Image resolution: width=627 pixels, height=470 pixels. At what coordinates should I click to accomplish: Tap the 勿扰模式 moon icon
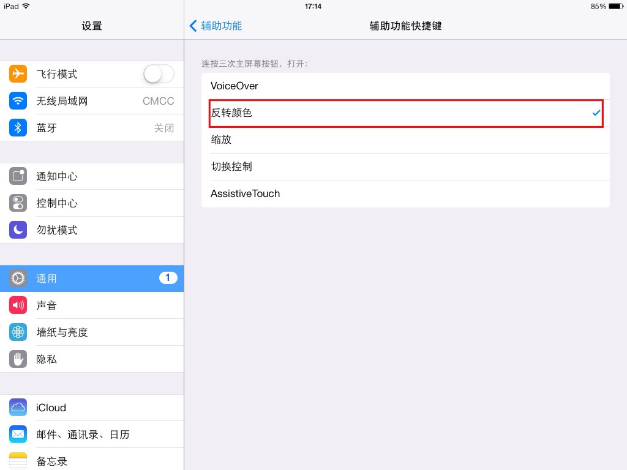click(x=18, y=230)
